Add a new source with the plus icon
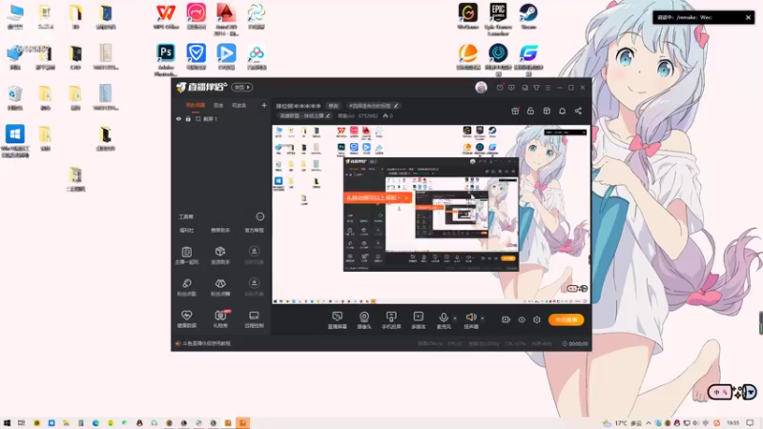The height and width of the screenshot is (429, 763). [264, 105]
